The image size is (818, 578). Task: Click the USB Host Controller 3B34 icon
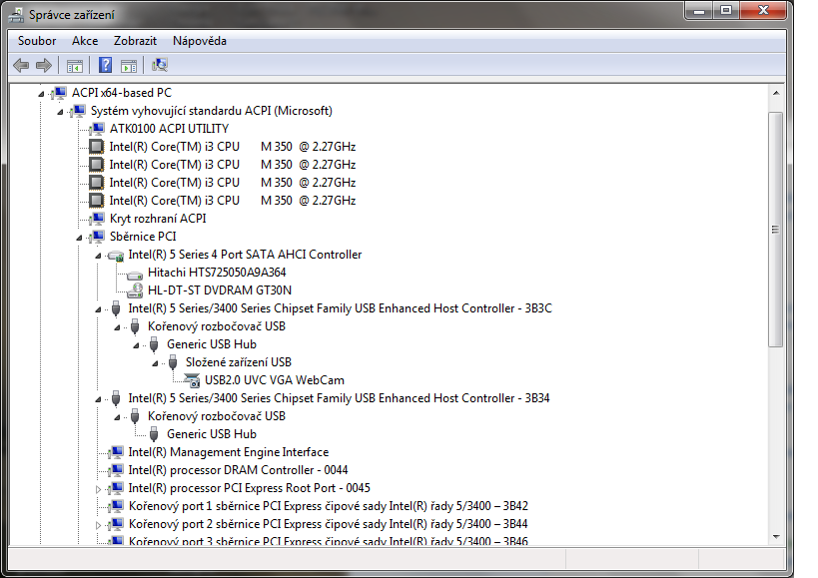(x=116, y=398)
